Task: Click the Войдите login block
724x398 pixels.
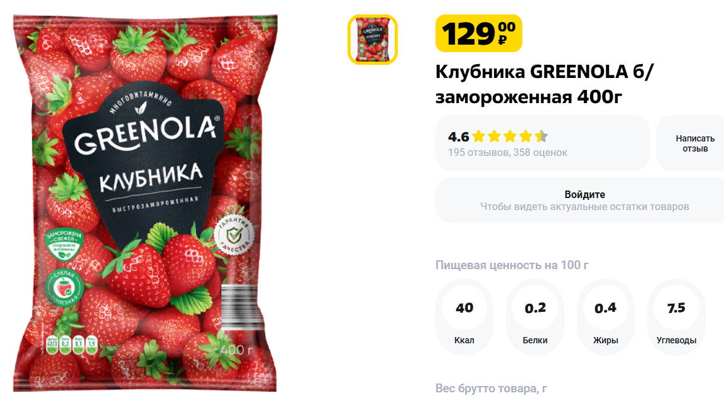Action: pyautogui.click(x=584, y=201)
